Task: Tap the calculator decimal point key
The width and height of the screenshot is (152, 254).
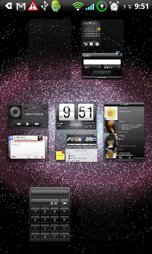Action: point(35,237)
